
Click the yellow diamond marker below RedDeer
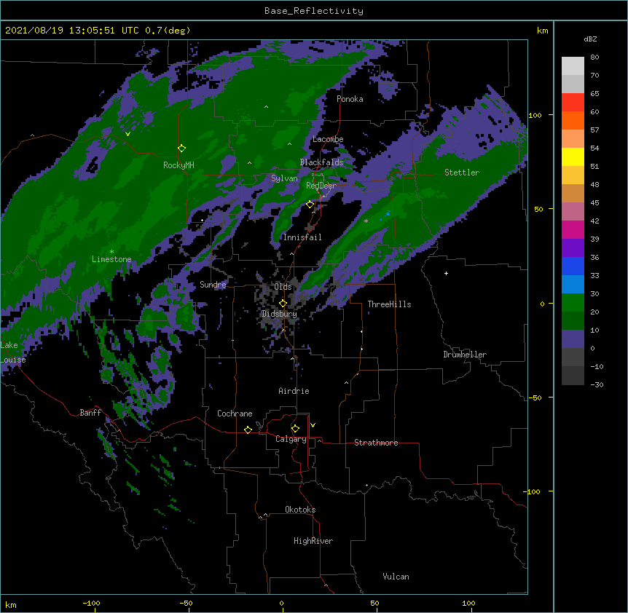point(310,205)
